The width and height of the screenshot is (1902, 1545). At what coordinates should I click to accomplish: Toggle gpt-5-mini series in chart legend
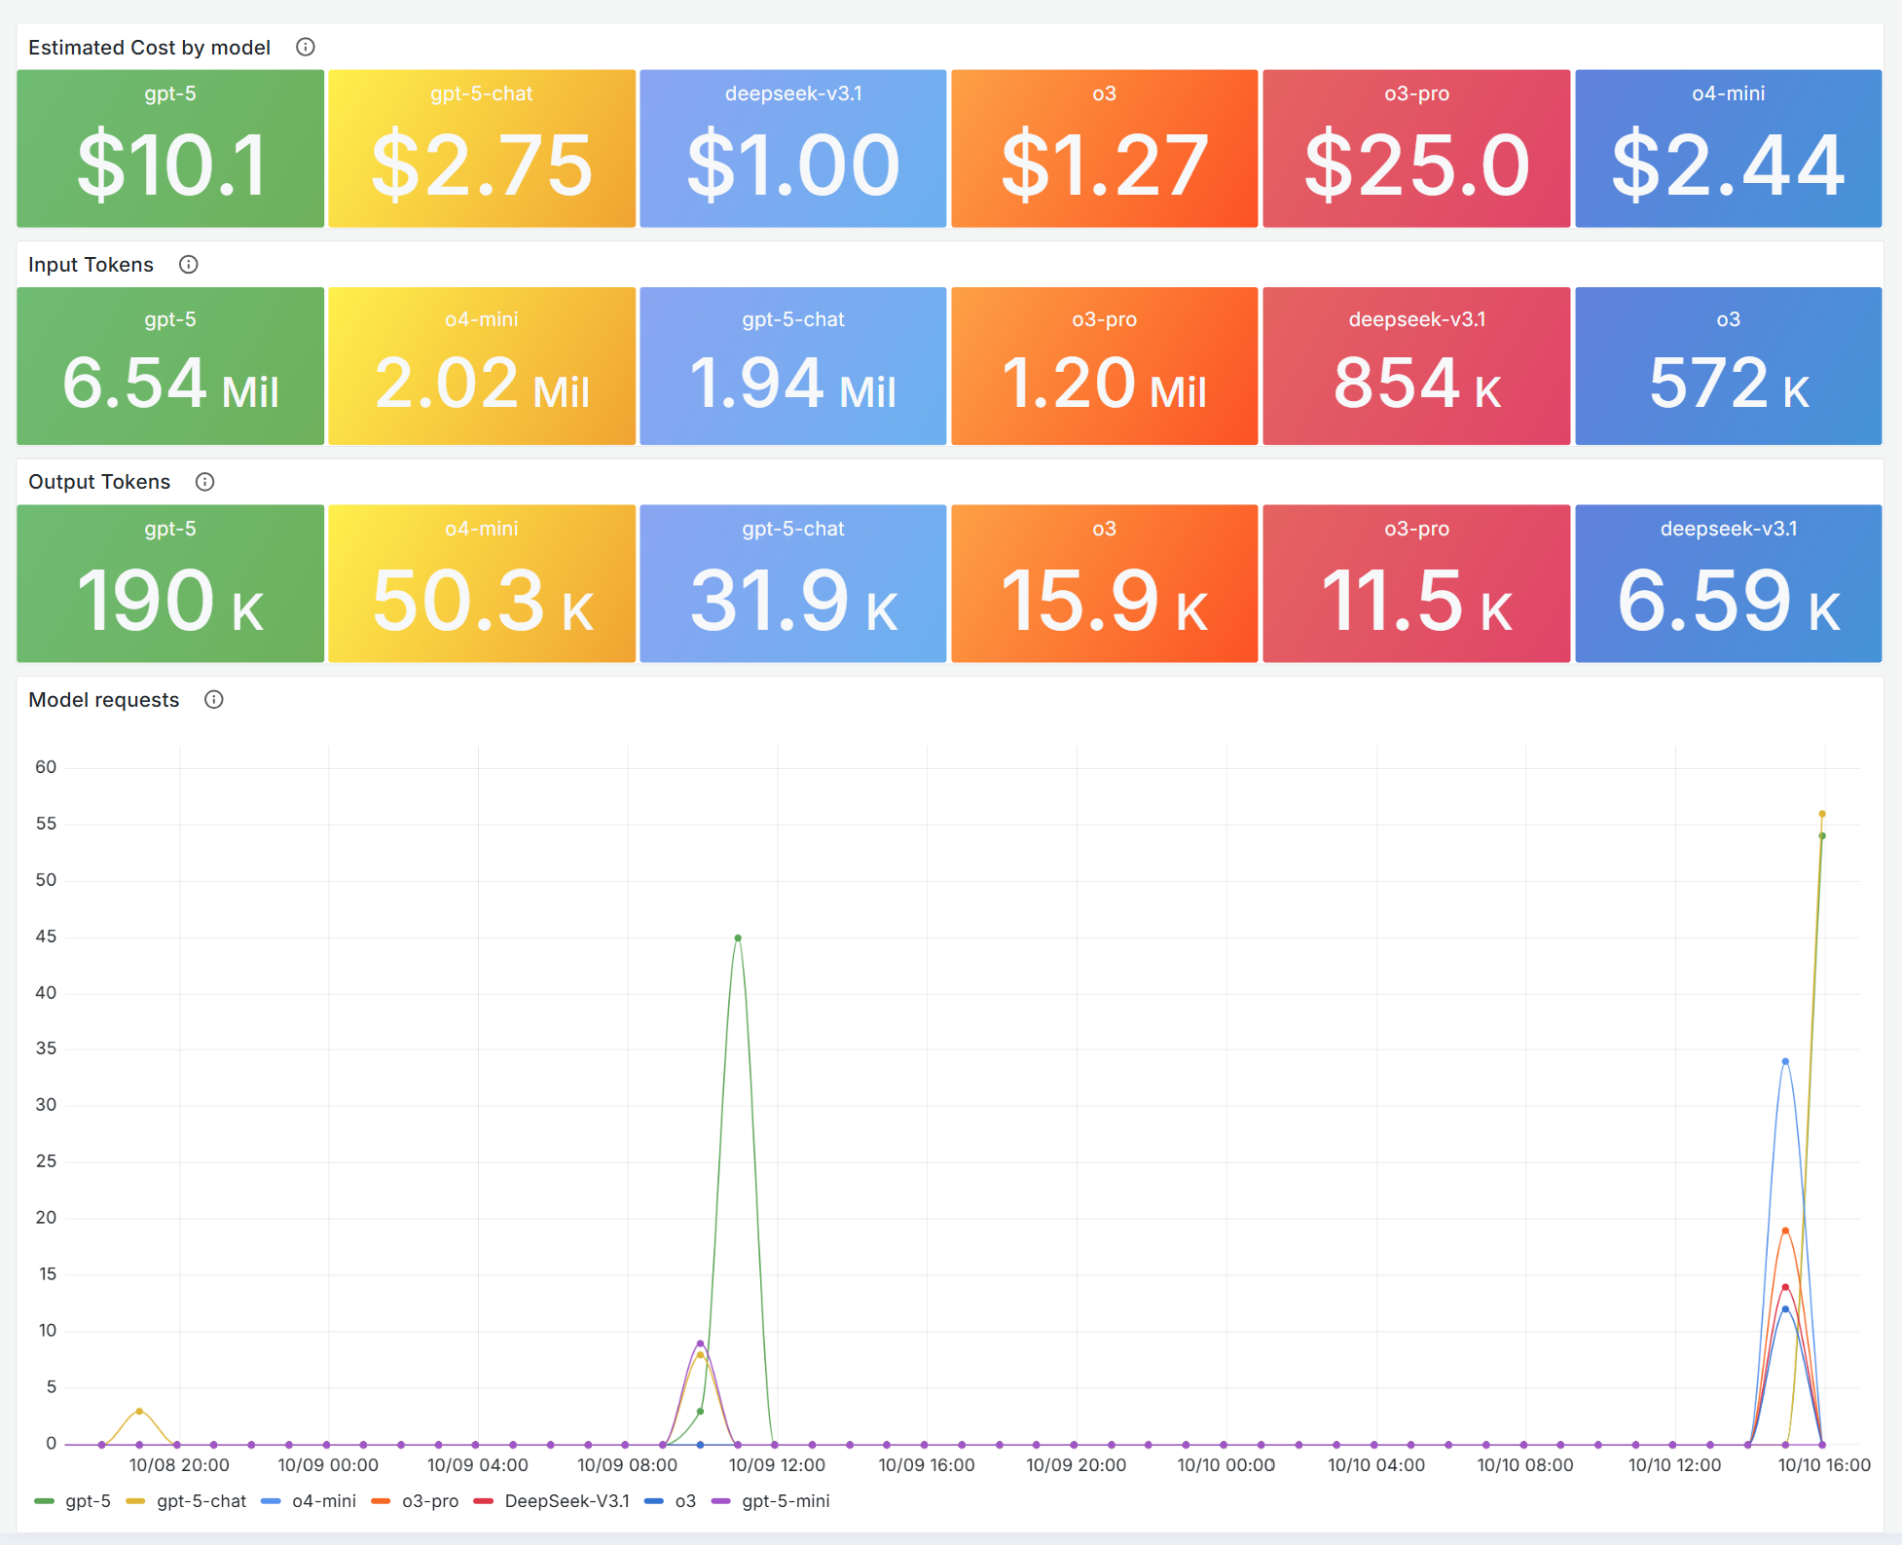785,1501
